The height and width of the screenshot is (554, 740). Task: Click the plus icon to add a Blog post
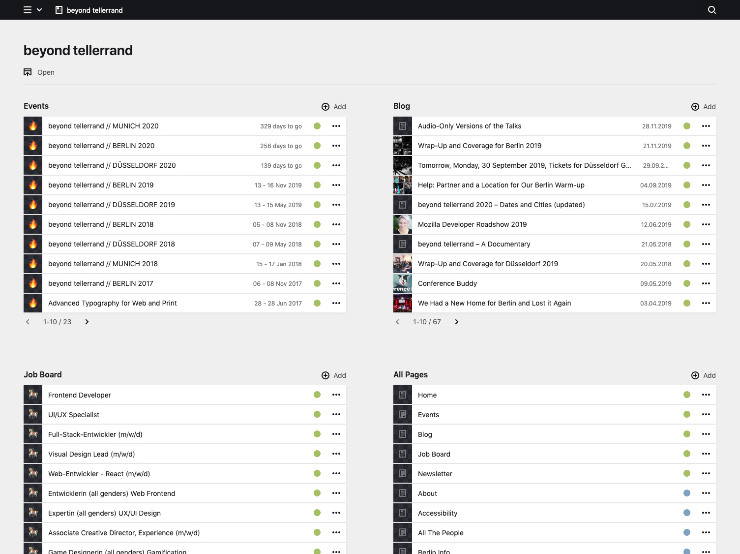(695, 107)
